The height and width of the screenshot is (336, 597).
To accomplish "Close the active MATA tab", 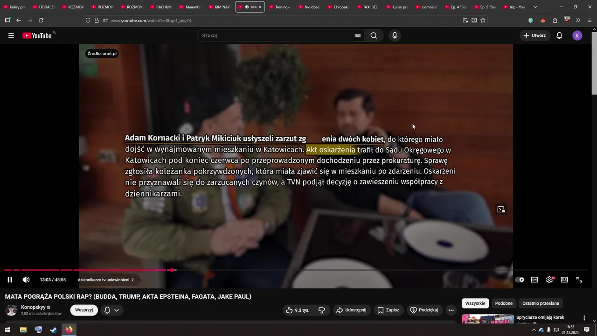I will [x=260, y=7].
